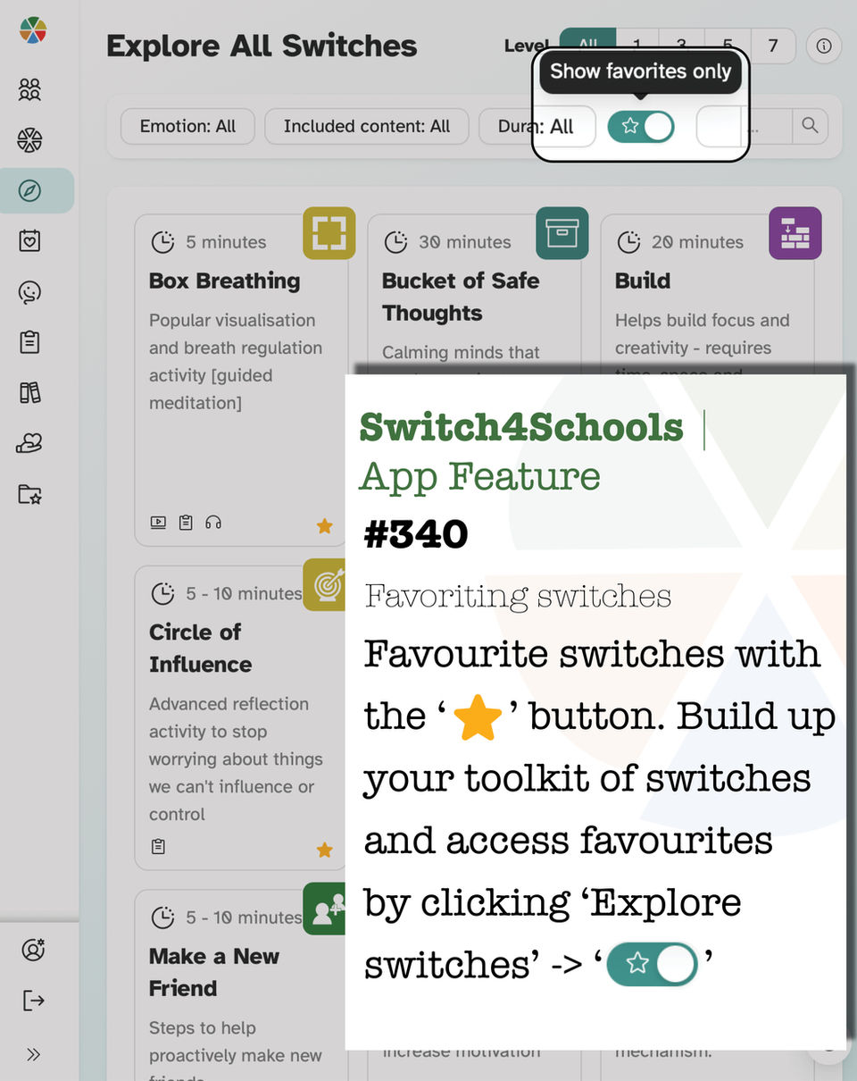Open the hand with heart sidebar icon
This screenshot has width=857, height=1081.
coord(30,443)
